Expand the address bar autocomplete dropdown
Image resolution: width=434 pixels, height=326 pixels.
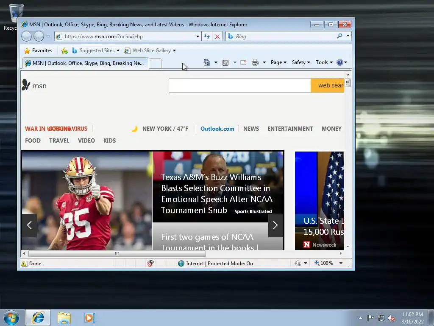click(x=198, y=37)
